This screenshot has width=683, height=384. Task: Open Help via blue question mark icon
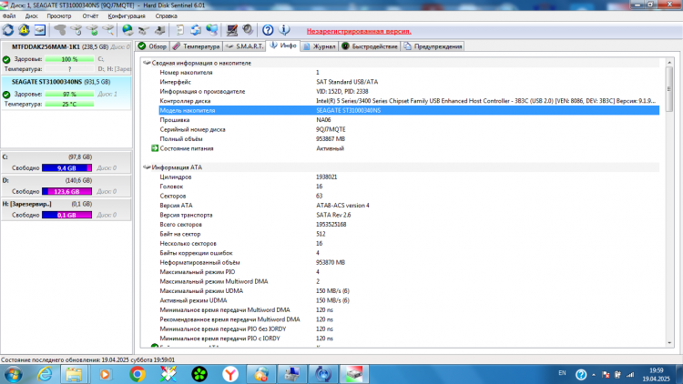(x=268, y=30)
